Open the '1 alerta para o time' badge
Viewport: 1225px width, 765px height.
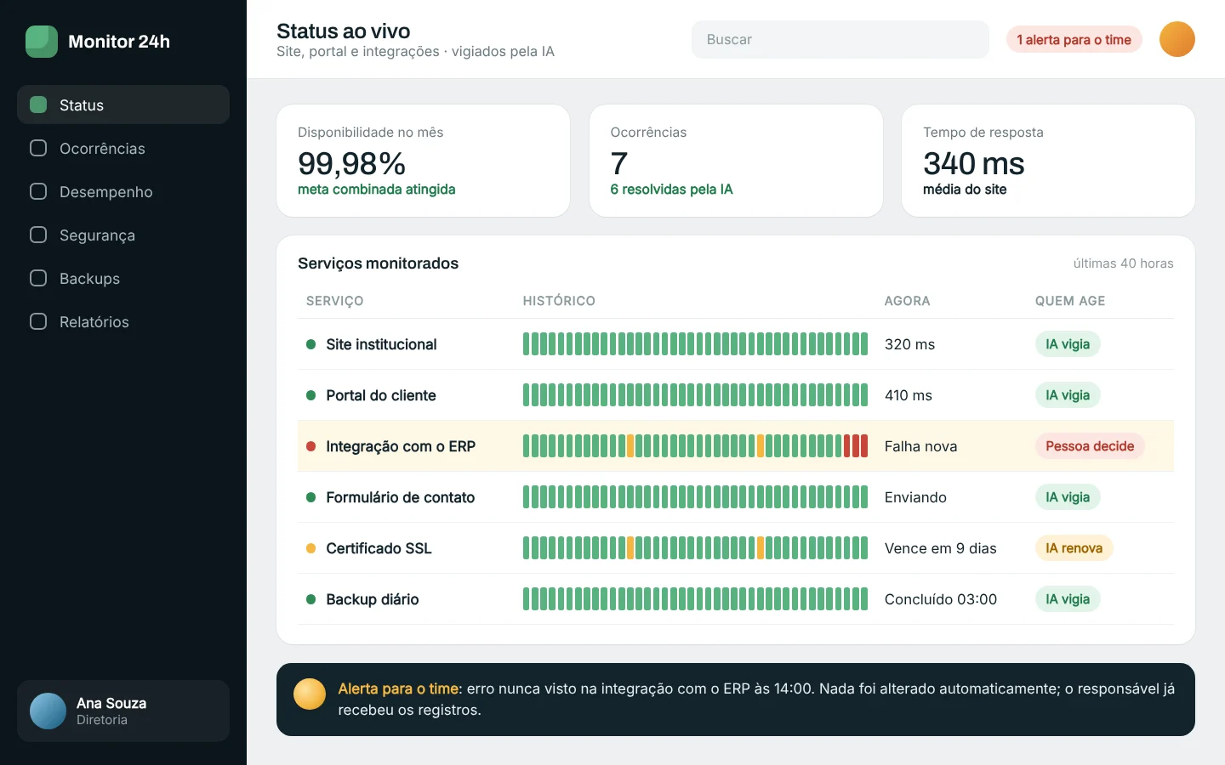(x=1074, y=39)
